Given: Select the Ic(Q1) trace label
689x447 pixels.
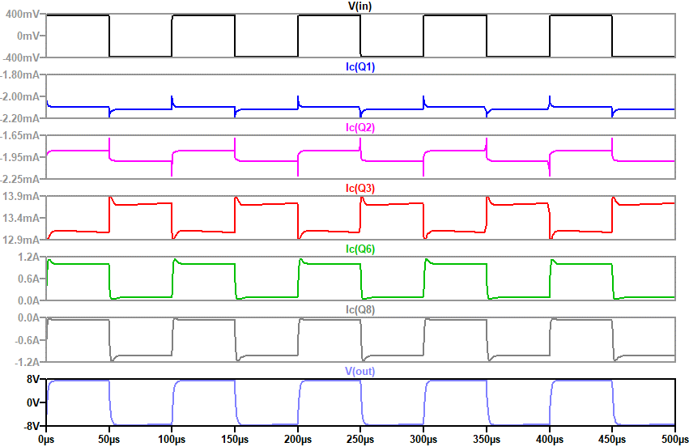Looking at the screenshot, I should click(359, 67).
